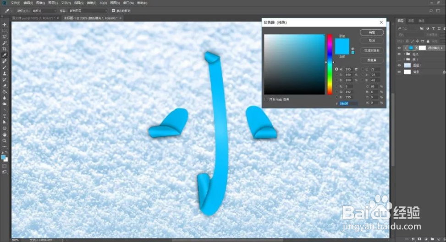Screen dimensions: 446x242
Task: Select the Magic Wand tool
Action: click(x=5, y=43)
